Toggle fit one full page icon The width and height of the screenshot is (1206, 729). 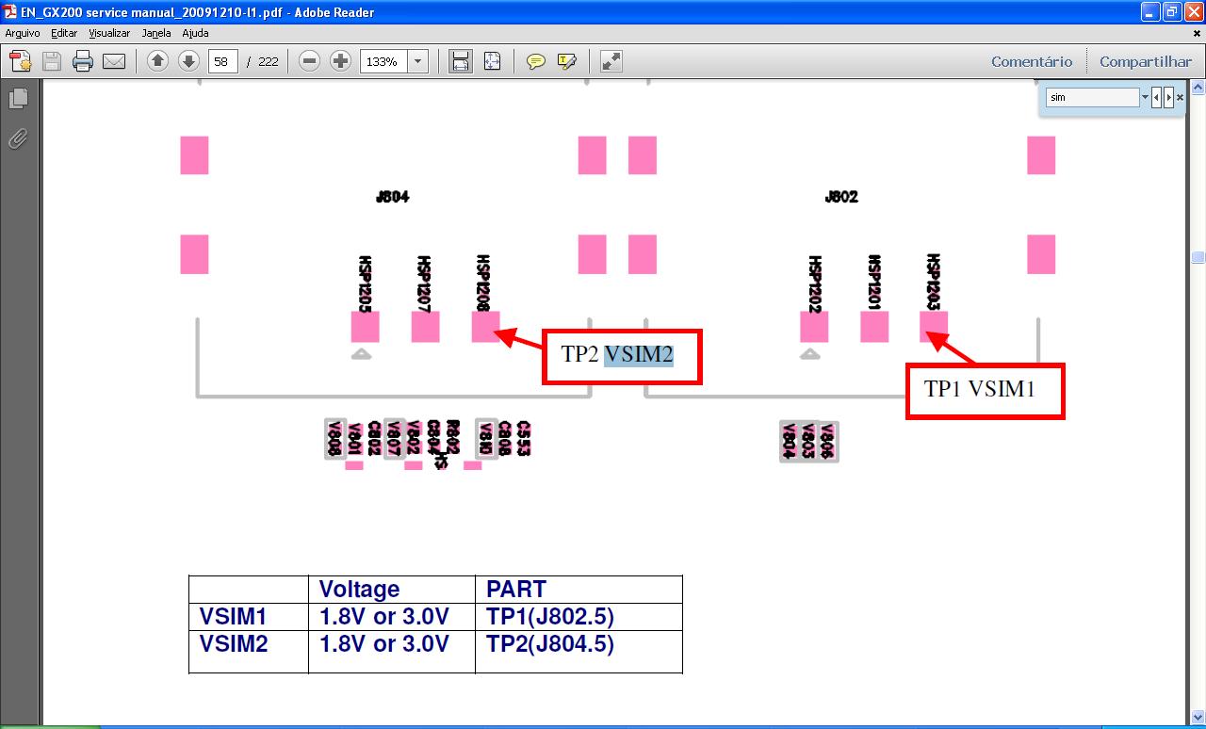pos(492,61)
